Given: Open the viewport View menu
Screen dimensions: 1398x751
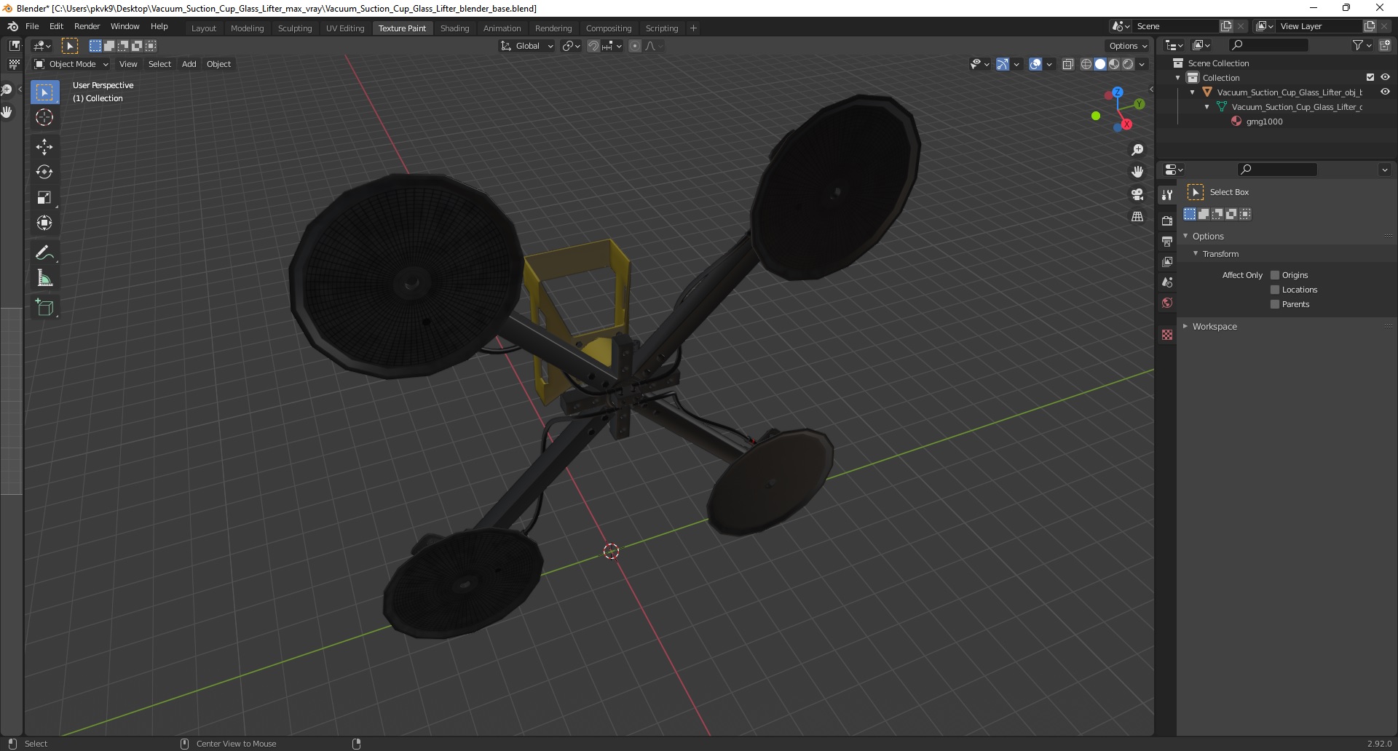Looking at the screenshot, I should coord(128,64).
